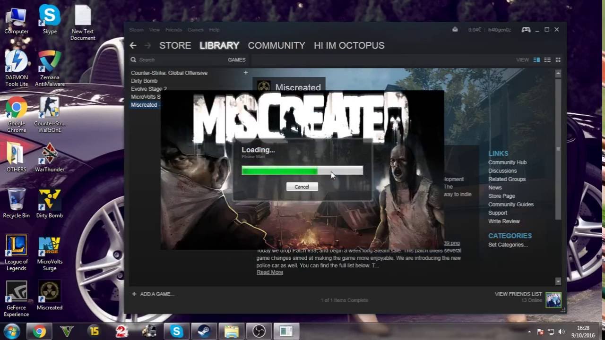This screenshot has height=340, width=605.
Task: Open the Support link
Action: [498, 213]
